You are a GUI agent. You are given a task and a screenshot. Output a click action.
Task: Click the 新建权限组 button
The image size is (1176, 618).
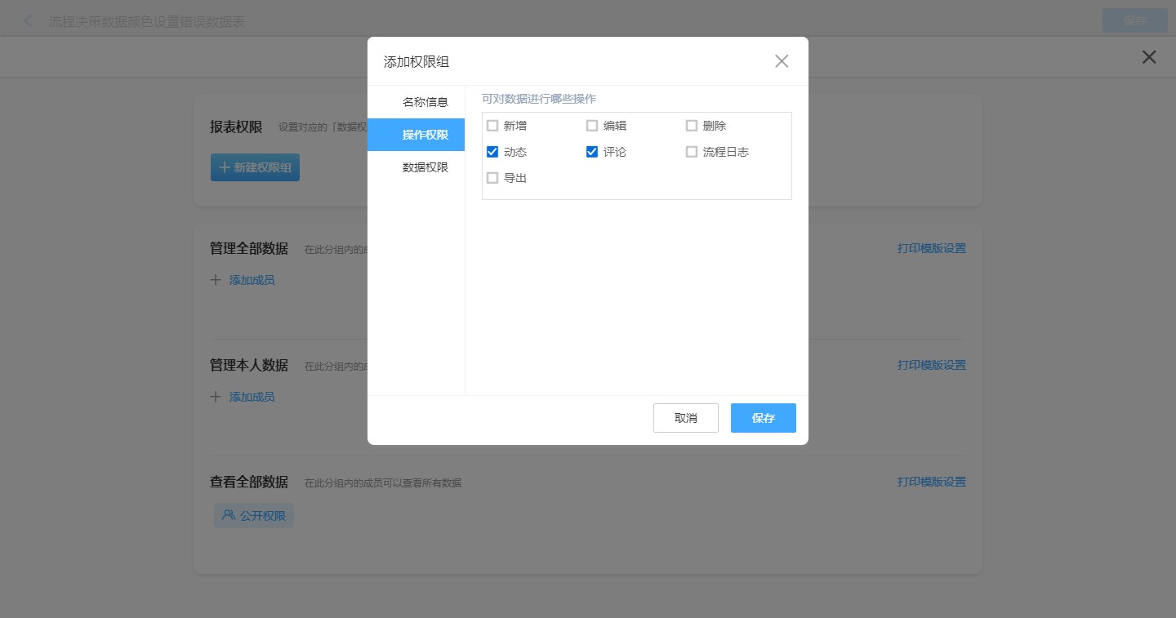[255, 167]
